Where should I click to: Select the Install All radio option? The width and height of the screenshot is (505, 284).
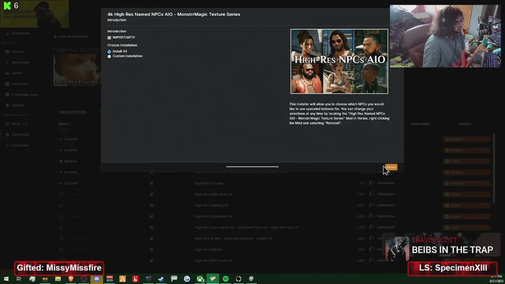point(109,51)
